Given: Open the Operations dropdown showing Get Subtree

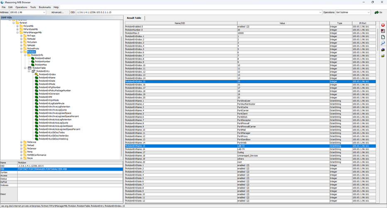Looking at the screenshot, I should point(368,12).
